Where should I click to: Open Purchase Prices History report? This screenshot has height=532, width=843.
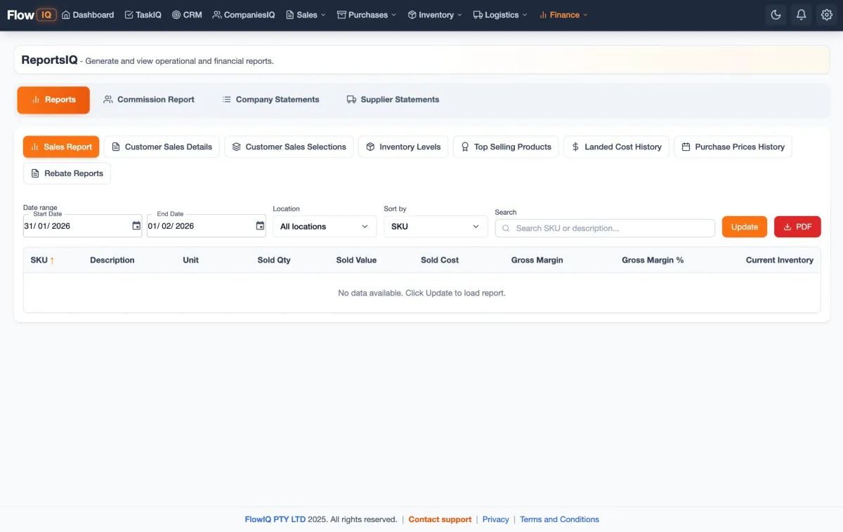(x=733, y=147)
